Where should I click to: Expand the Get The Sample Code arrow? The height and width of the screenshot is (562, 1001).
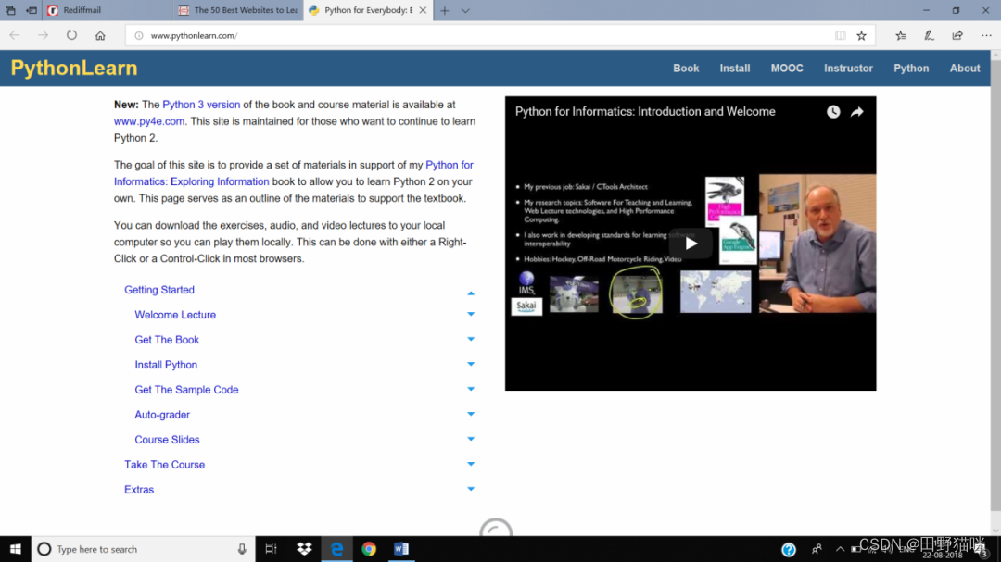[471, 389]
